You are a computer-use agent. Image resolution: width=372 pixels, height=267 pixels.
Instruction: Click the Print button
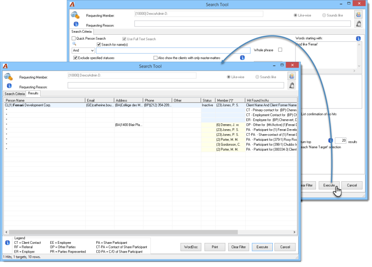point(215,247)
